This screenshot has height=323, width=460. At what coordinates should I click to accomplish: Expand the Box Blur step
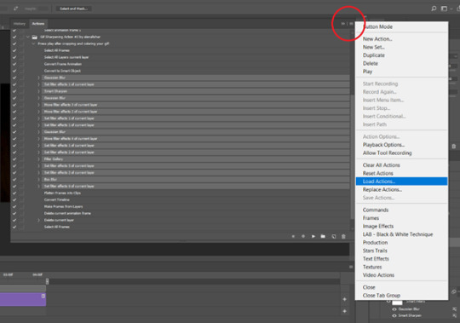[x=38, y=179]
